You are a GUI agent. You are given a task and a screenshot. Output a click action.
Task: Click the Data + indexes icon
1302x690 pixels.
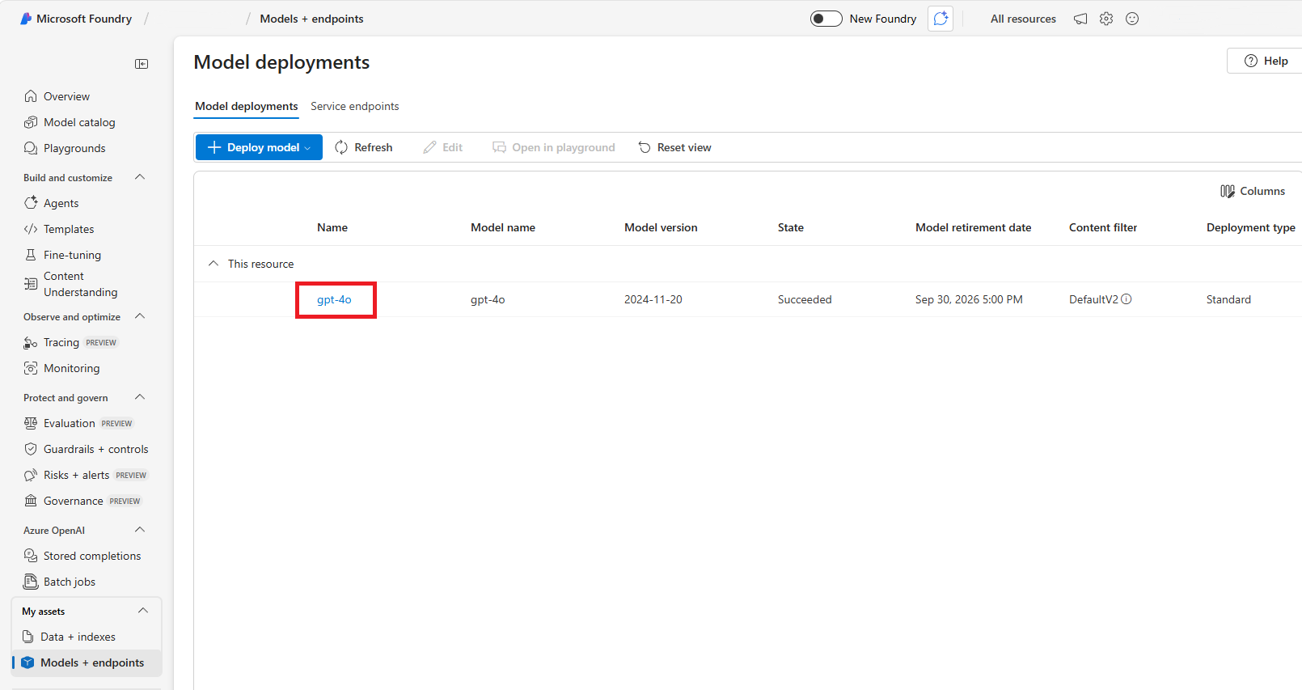(28, 637)
